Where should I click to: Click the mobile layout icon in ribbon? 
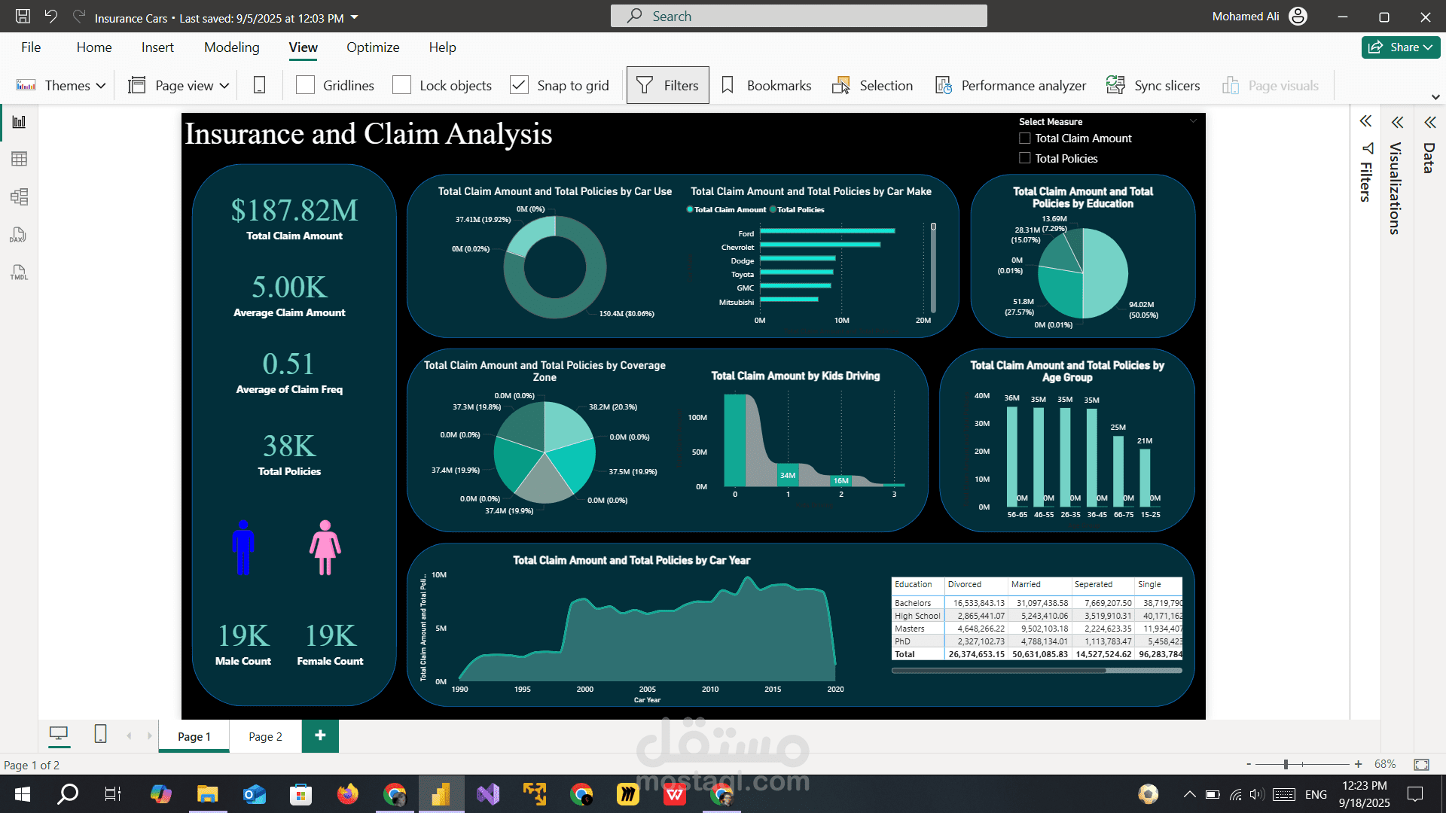[x=259, y=85]
